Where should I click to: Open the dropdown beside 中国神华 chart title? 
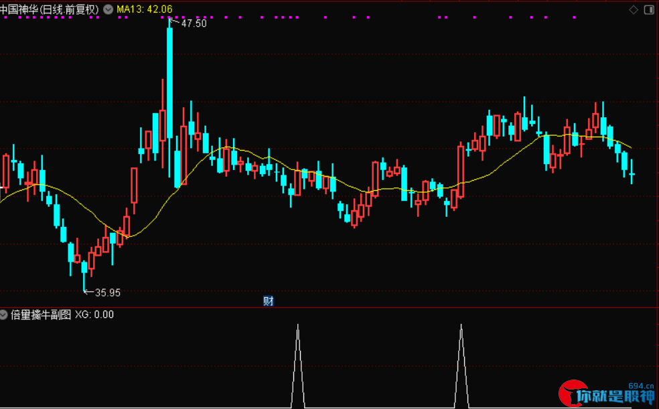108,9
